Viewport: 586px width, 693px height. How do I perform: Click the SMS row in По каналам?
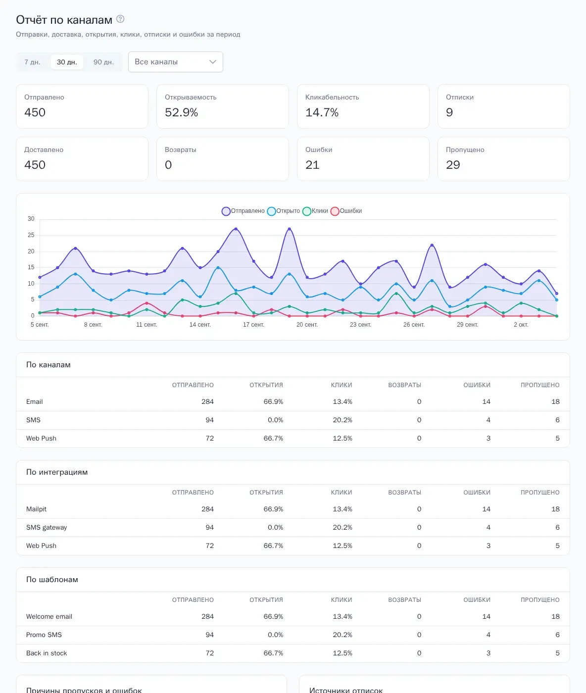[x=293, y=420]
